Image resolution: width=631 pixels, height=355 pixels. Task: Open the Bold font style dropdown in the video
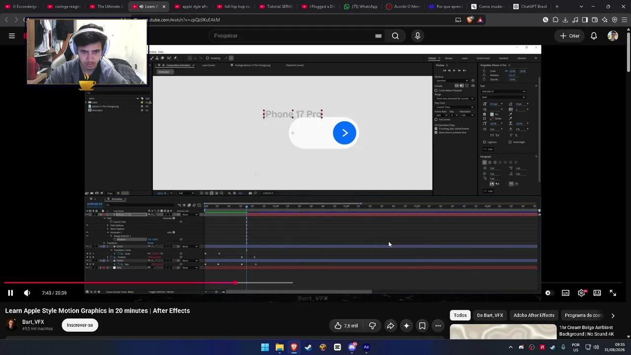click(x=504, y=97)
